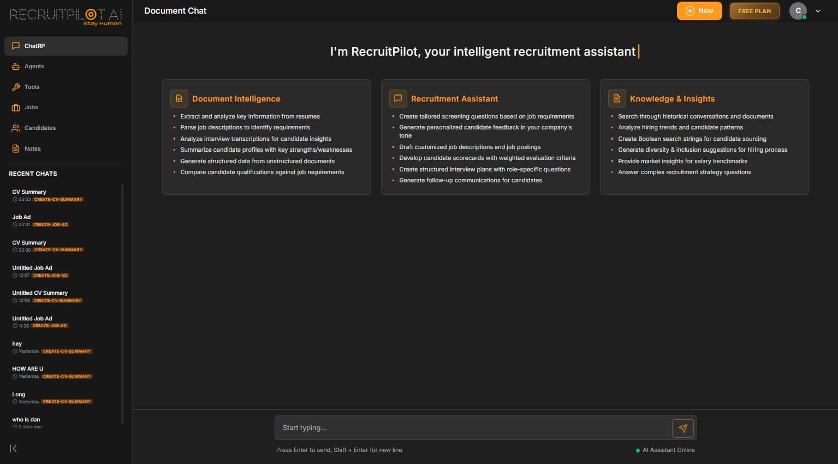Focus the Start typing message field

[x=473, y=428]
